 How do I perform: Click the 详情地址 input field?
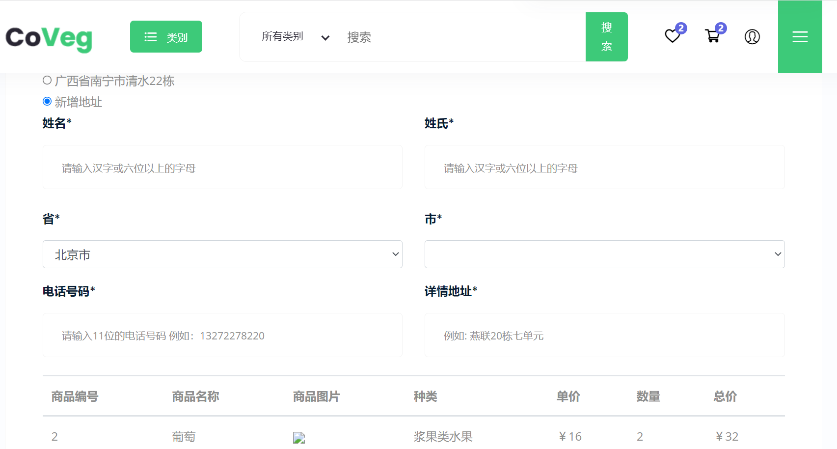(604, 335)
